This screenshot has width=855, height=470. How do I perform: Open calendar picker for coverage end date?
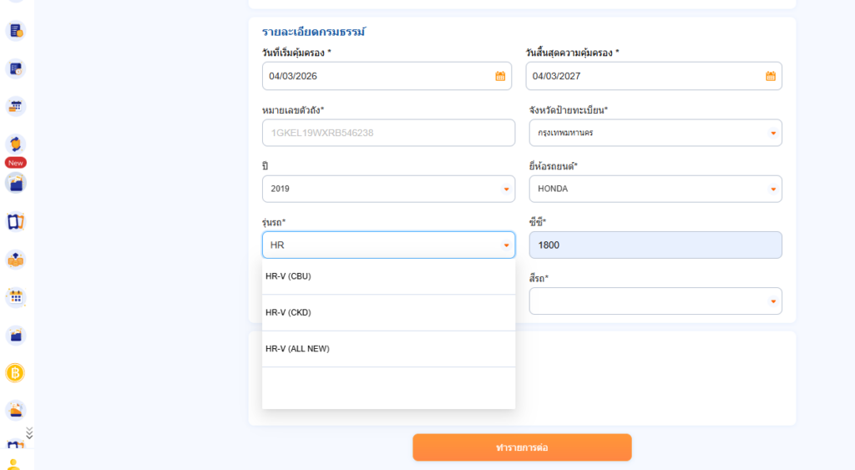pos(771,76)
